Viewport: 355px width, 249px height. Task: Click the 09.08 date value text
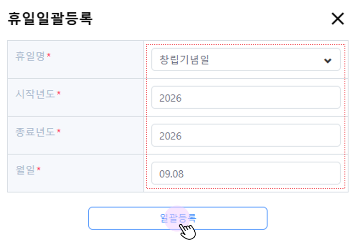172,174
